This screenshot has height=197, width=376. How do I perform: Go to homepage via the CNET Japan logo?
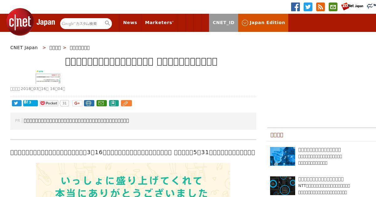pyautogui.click(x=31, y=22)
